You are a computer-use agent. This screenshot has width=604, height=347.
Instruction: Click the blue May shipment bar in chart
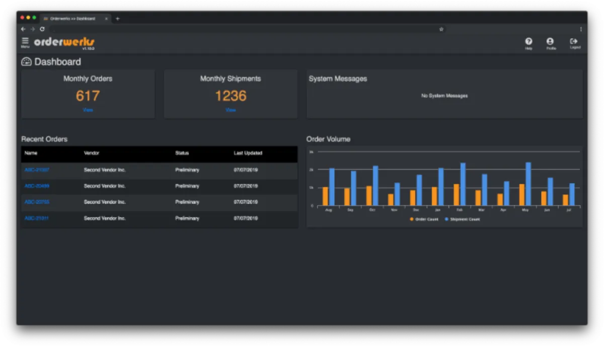click(x=528, y=184)
